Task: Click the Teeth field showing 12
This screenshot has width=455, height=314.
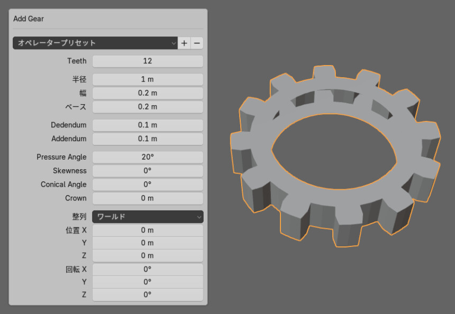Action: [148, 61]
